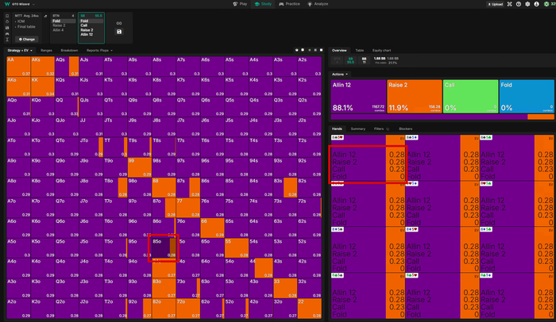Select the BTN position box in Overview

point(338,60)
